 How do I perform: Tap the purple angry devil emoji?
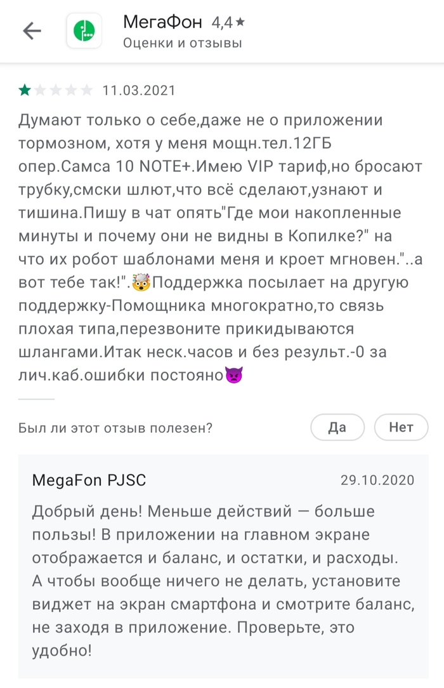[x=233, y=375]
